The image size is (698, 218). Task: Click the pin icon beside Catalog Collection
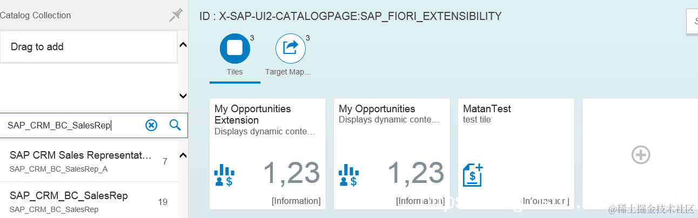point(176,15)
